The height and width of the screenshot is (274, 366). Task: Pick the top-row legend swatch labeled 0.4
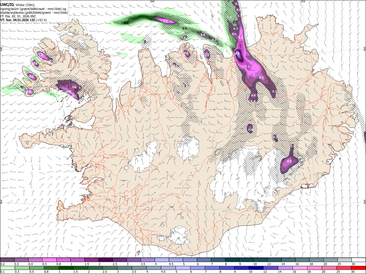coord(35,260)
